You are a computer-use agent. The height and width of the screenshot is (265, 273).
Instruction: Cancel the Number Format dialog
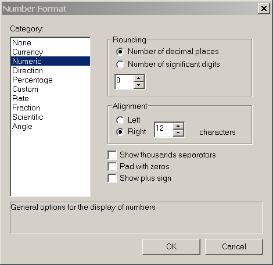pos(234,247)
